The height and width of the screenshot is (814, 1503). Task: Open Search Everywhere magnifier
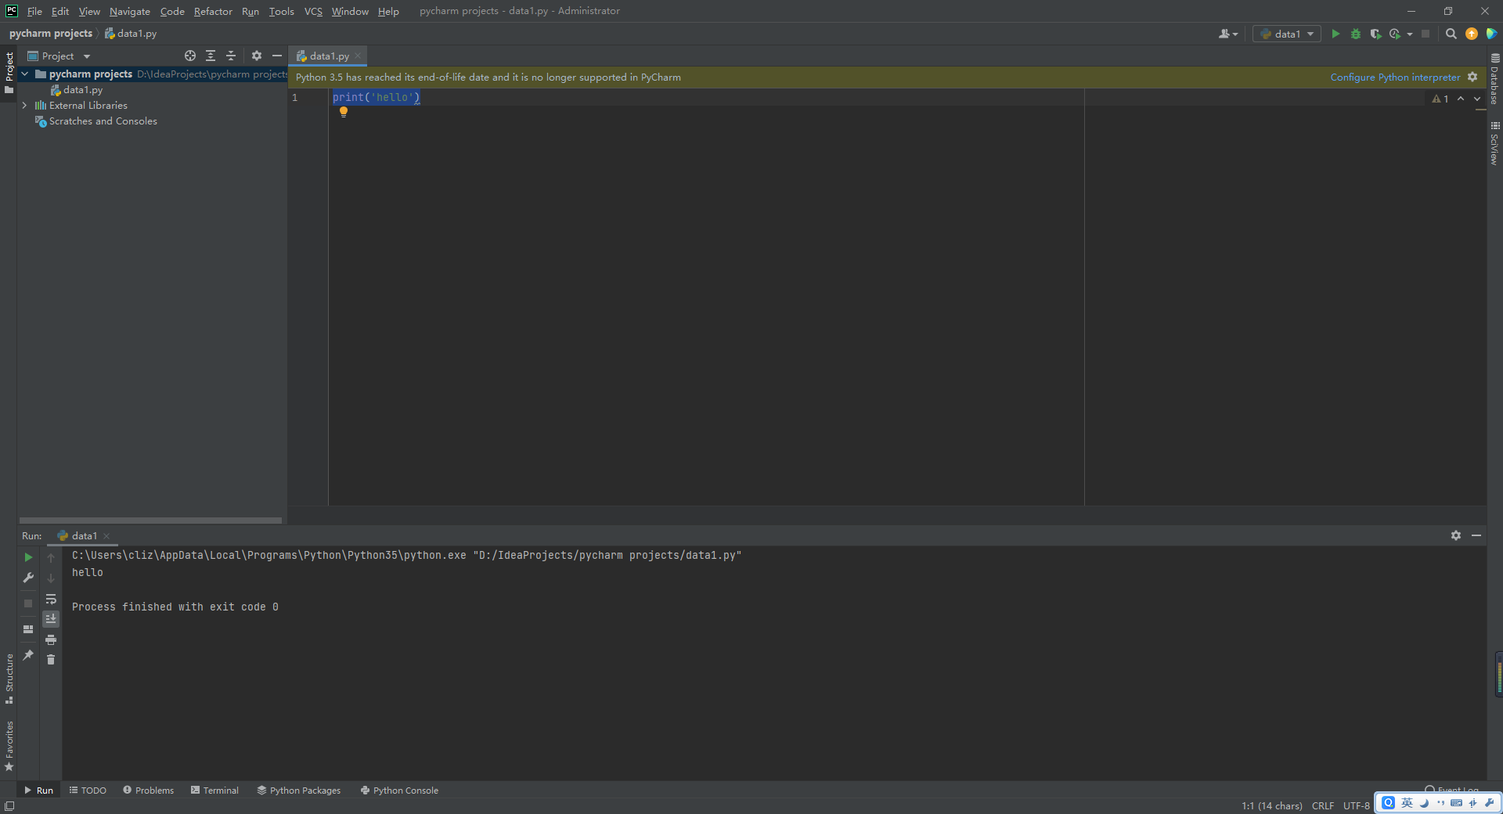point(1451,34)
